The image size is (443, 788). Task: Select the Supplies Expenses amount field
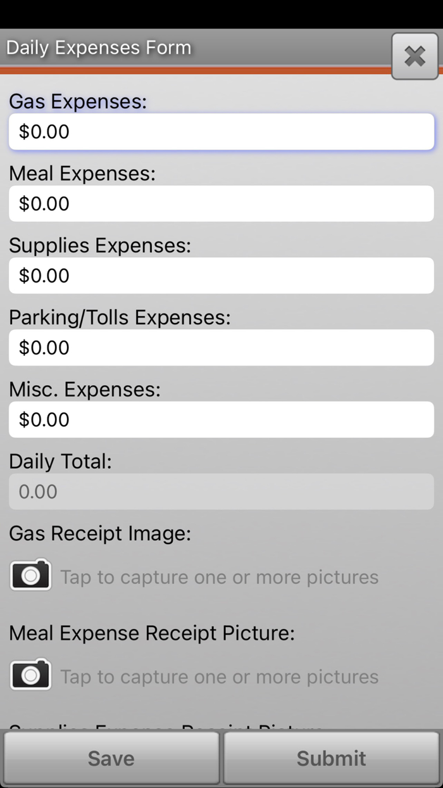coord(221,276)
